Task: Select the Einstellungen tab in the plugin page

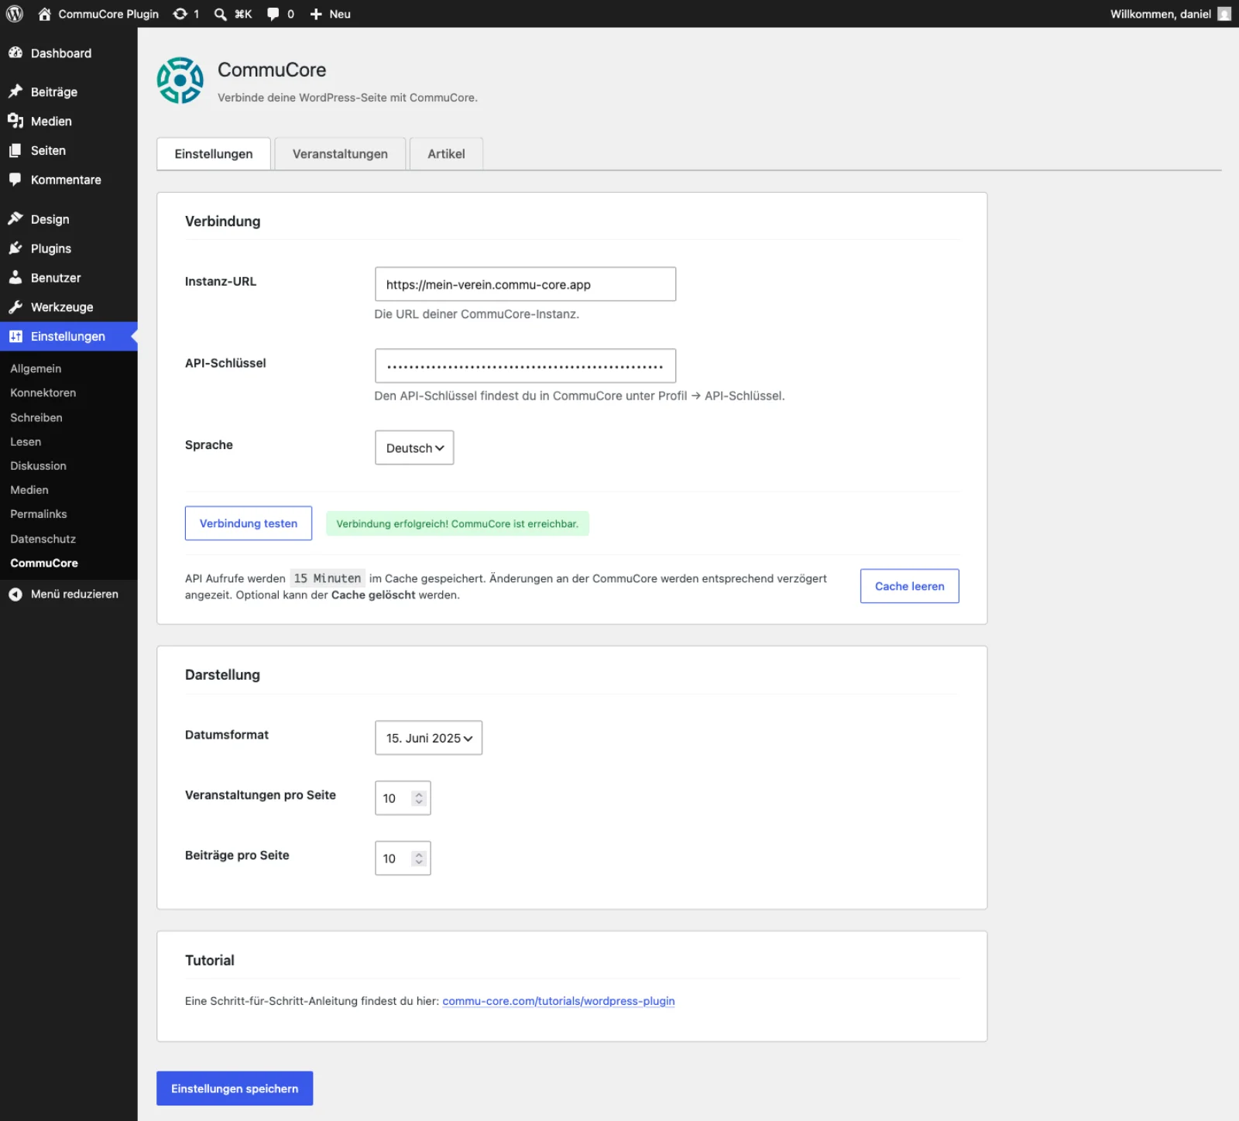Action: (214, 153)
